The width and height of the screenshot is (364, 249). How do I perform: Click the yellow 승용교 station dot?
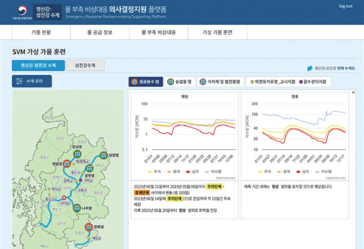point(74,190)
